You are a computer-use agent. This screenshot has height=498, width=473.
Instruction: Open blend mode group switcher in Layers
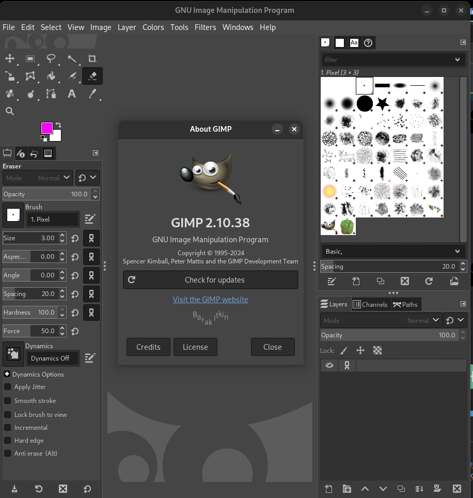pos(455,320)
